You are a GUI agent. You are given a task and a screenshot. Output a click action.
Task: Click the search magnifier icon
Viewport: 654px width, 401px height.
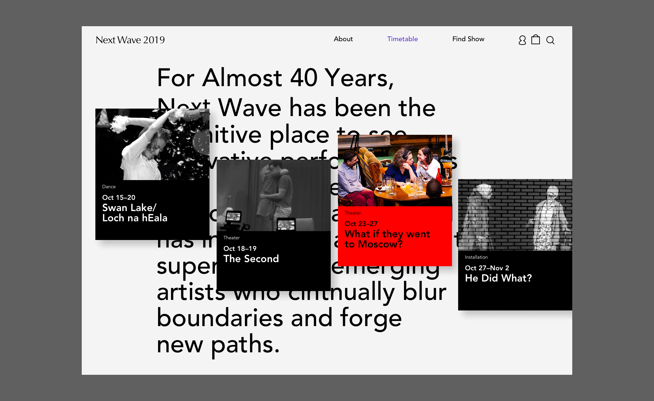[550, 40]
